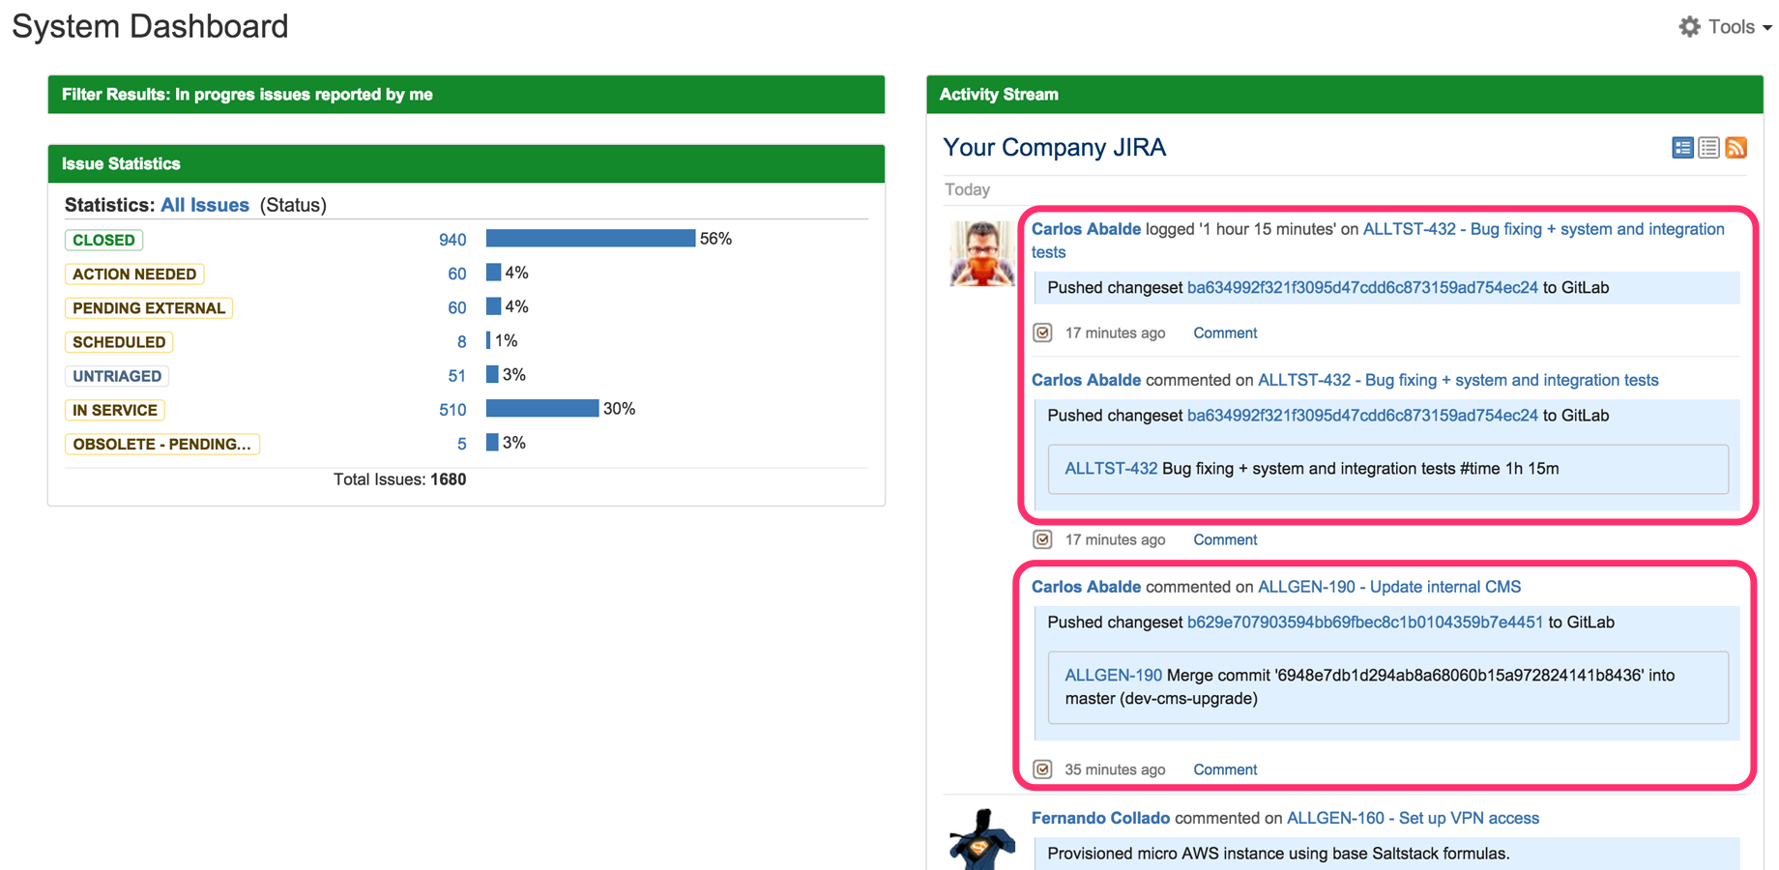
Task: Open Carlos Abalde's name in ALLGEN-190 entry
Action: pyautogui.click(x=1086, y=587)
